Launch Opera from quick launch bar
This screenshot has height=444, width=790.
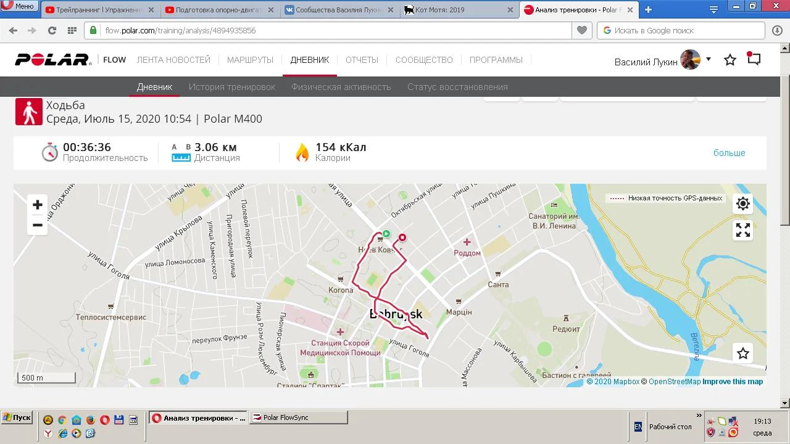pos(105,420)
